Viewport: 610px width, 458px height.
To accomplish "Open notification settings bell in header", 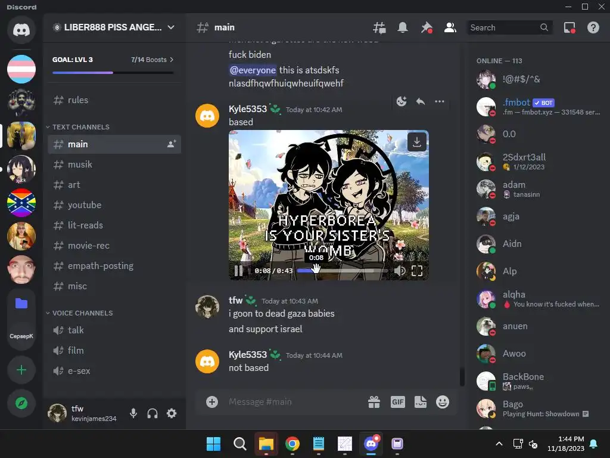I will coord(403,27).
